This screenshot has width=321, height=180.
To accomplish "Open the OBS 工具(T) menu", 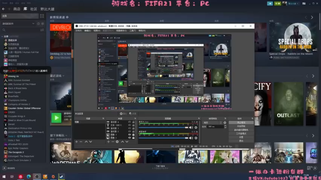I will click(x=133, y=31).
